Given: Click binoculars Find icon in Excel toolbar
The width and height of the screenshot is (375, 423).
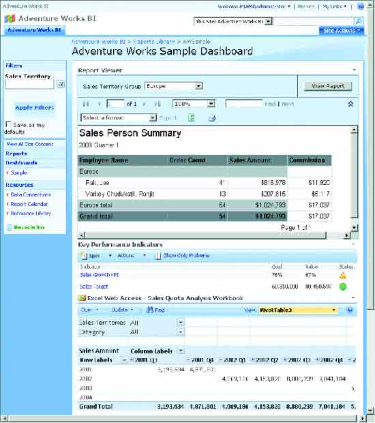Looking at the screenshot, I should [x=150, y=310].
